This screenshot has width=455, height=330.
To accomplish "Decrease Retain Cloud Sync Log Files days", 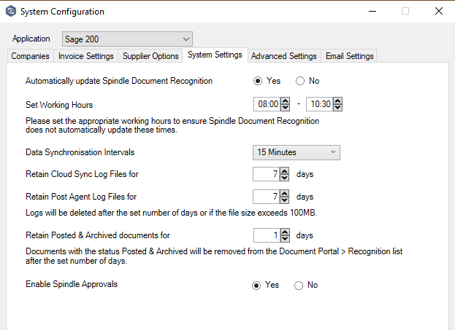I will click(x=284, y=178).
